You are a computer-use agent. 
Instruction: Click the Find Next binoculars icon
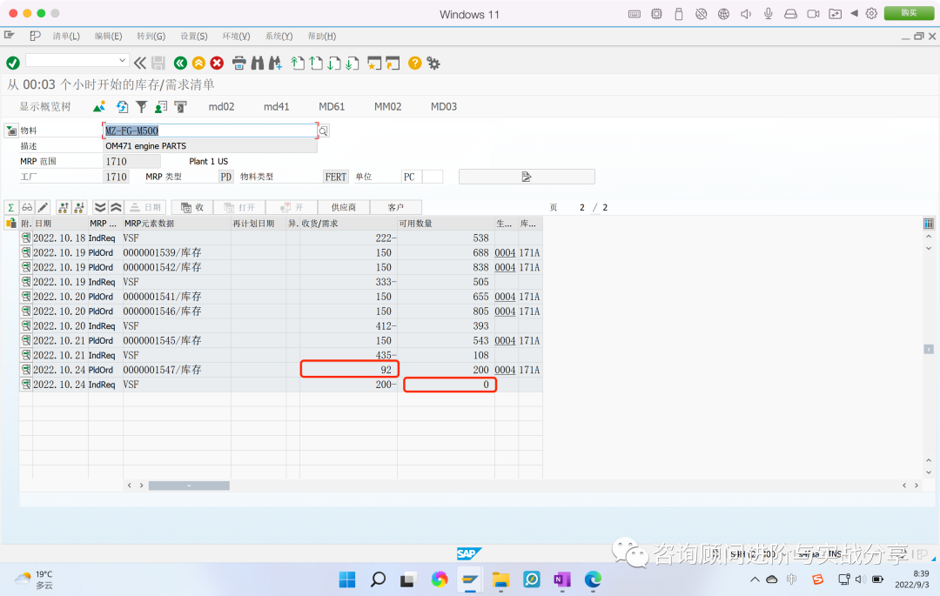[276, 63]
